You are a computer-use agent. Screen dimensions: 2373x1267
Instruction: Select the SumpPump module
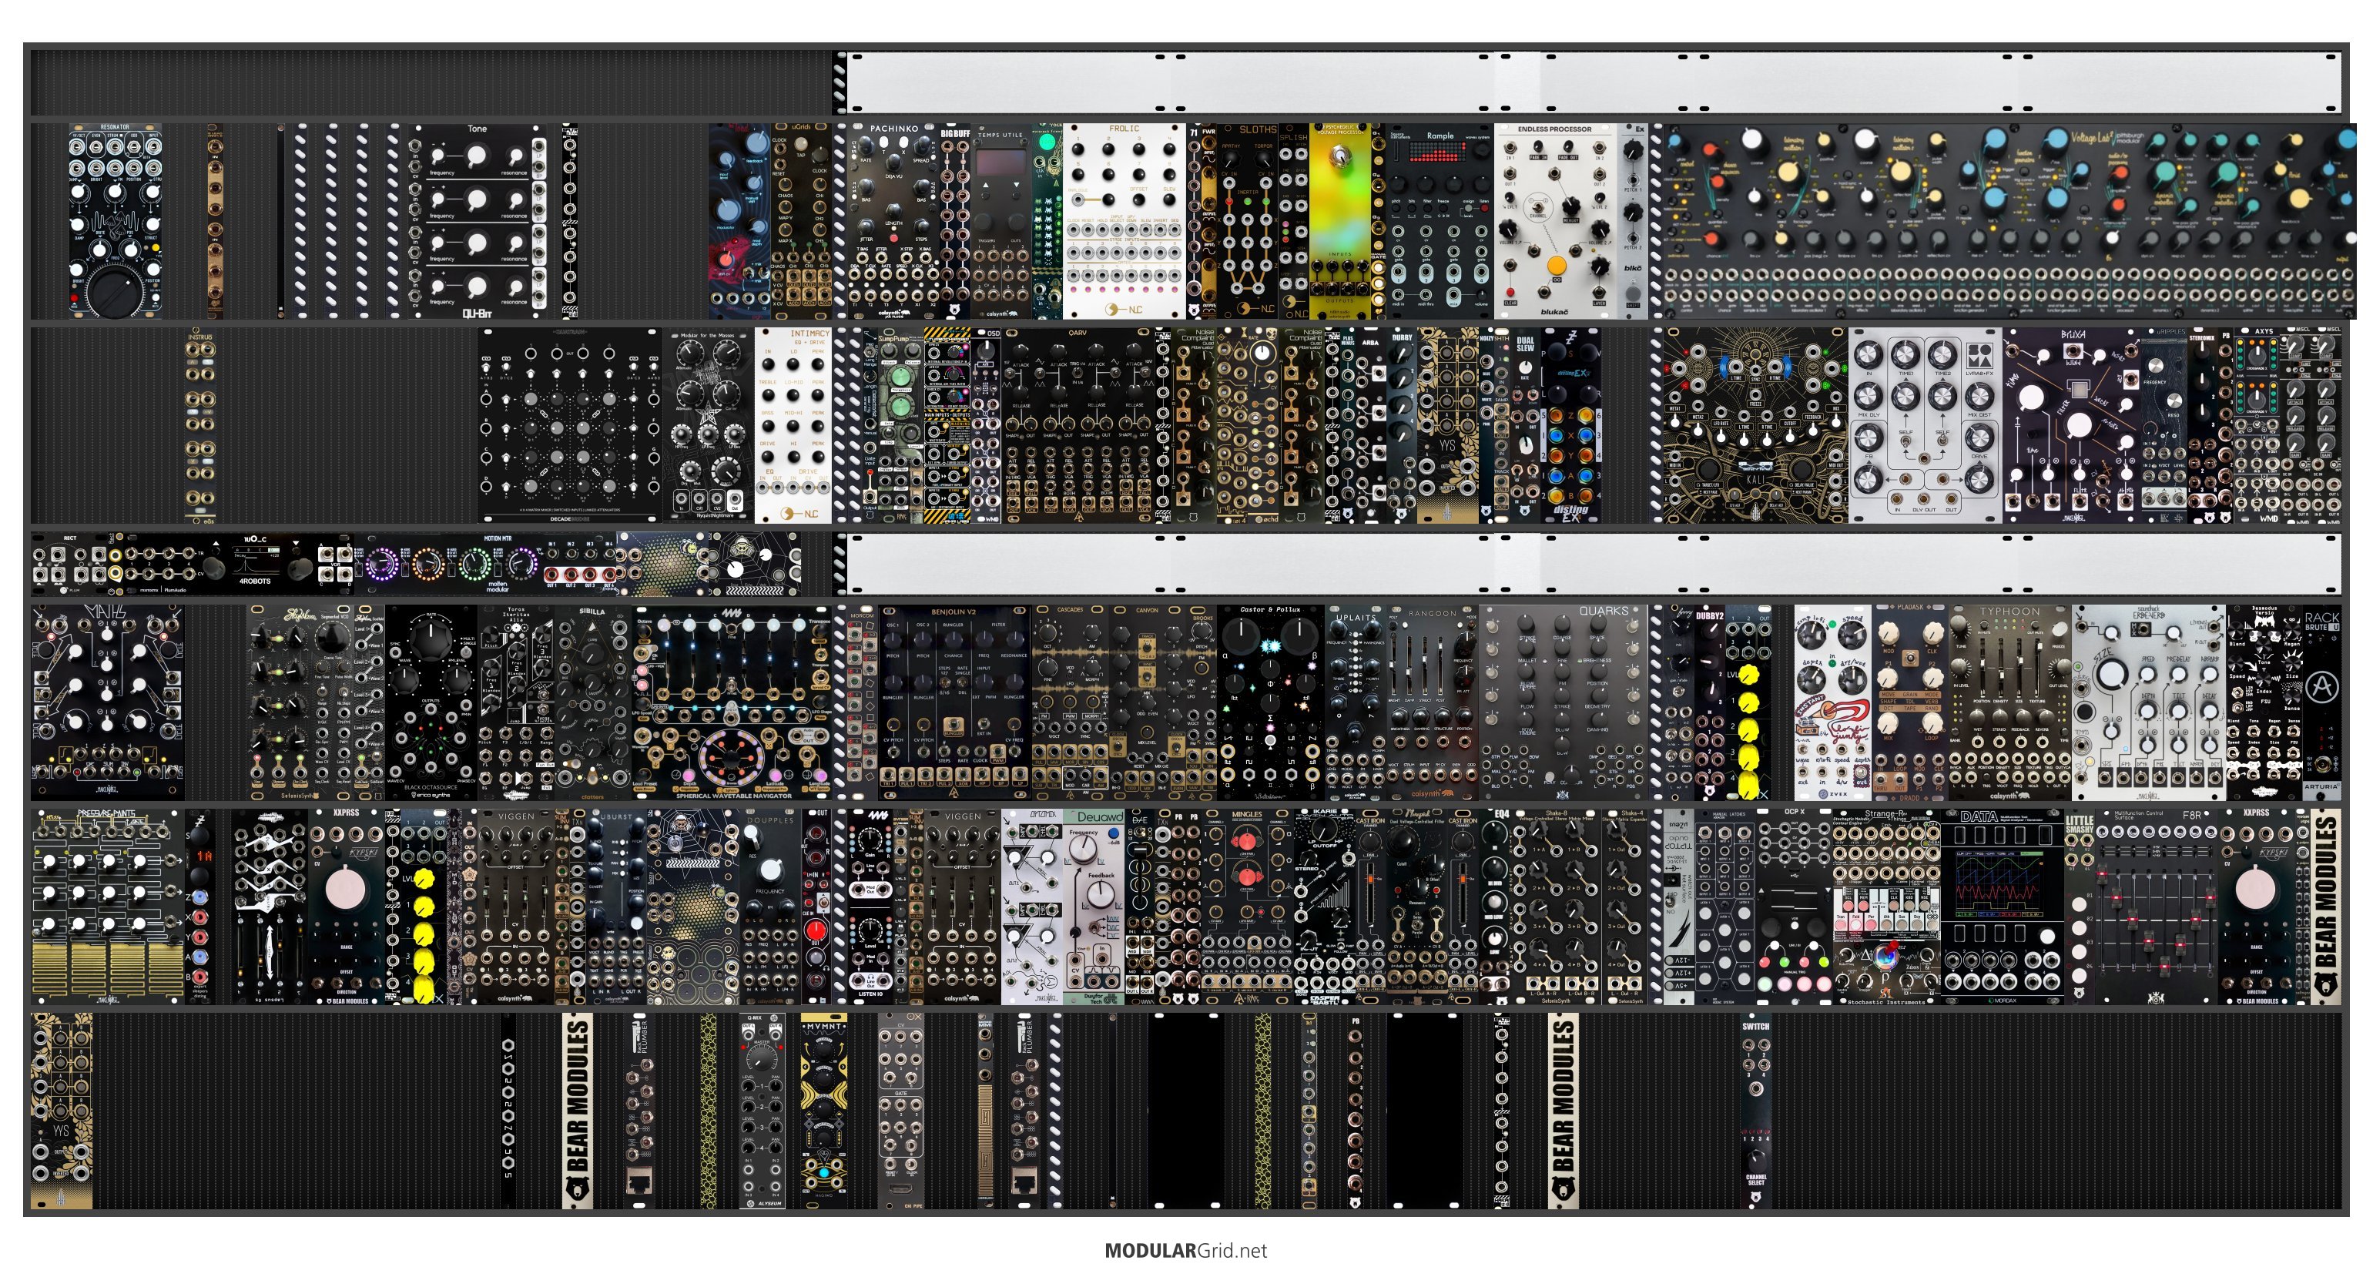coord(893,426)
